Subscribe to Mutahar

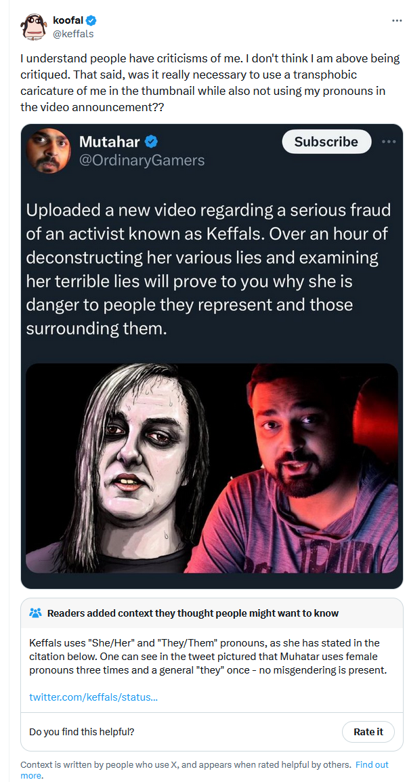326,142
